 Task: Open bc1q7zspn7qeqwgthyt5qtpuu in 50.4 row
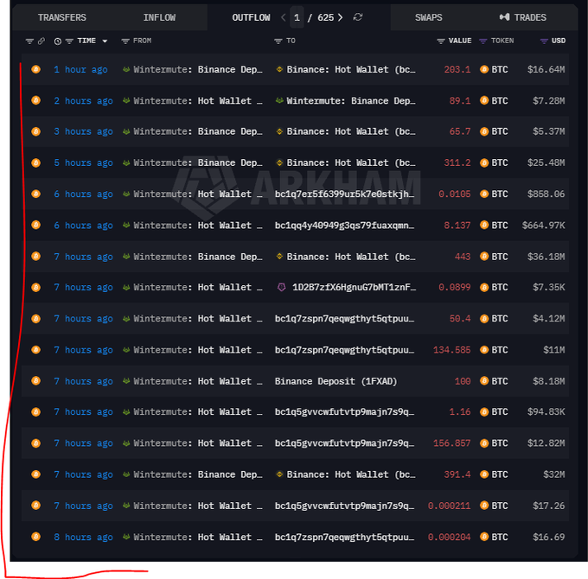345,319
